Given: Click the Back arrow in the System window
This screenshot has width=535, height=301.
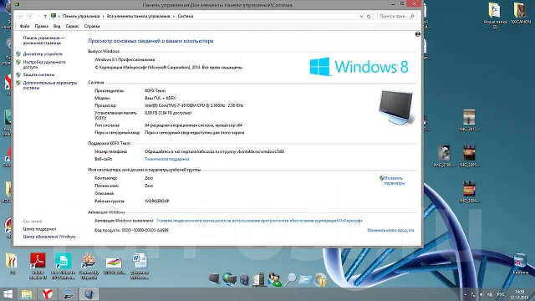Looking at the screenshot, I should point(20,16).
